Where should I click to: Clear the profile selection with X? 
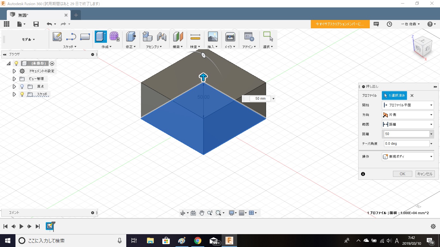pyautogui.click(x=412, y=96)
